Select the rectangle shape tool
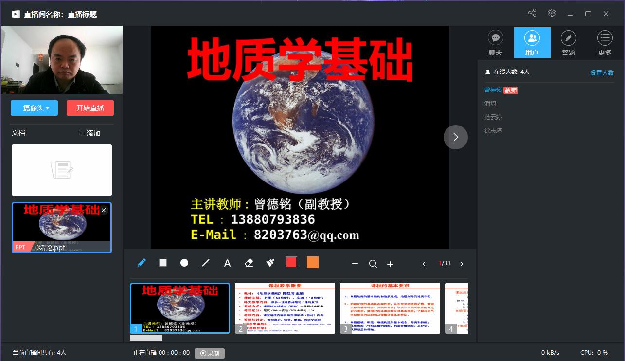 (163, 263)
